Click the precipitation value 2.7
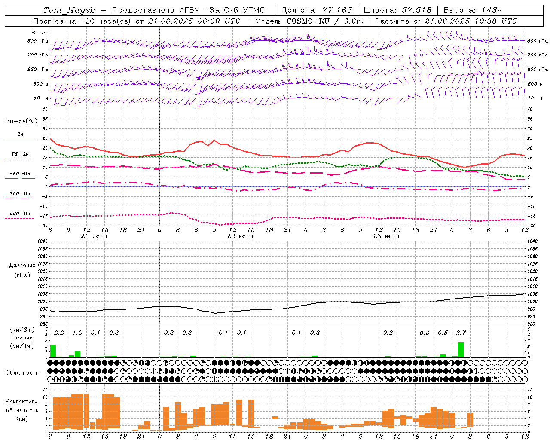550x440 pixels. click(461, 333)
